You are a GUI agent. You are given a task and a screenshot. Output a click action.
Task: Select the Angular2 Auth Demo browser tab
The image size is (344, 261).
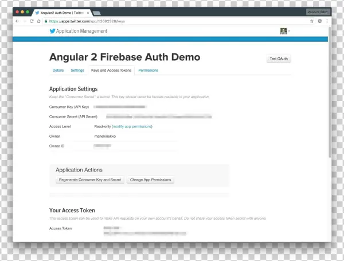click(62, 13)
